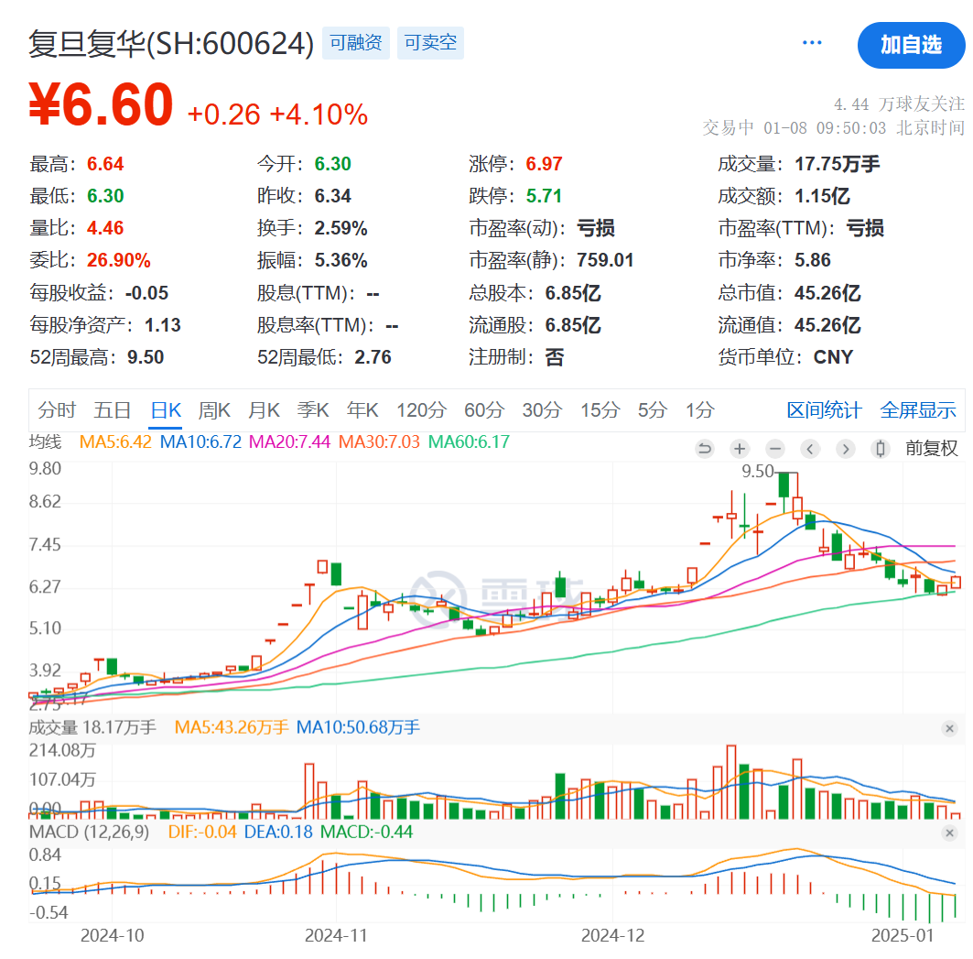Open 区间统计 range statistics
Image resolution: width=973 pixels, height=959 pixels.
tap(824, 410)
